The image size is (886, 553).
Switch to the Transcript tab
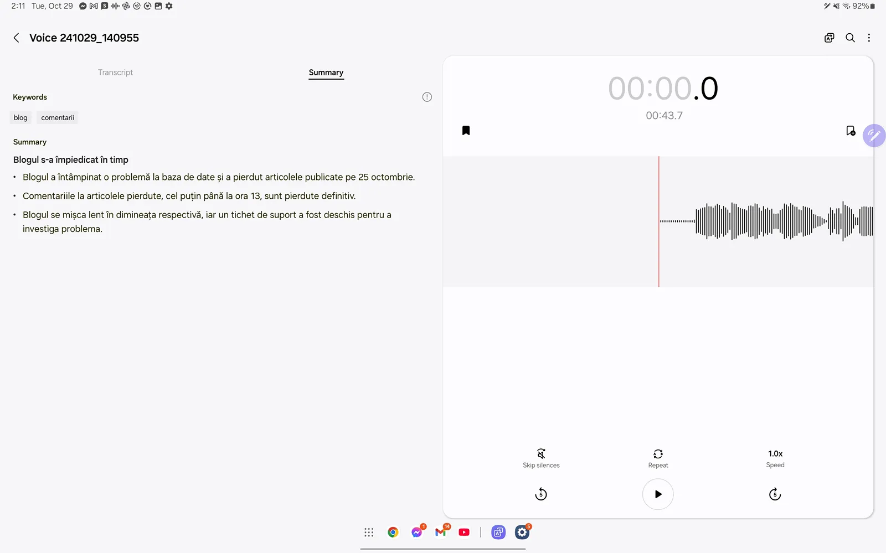tap(115, 73)
